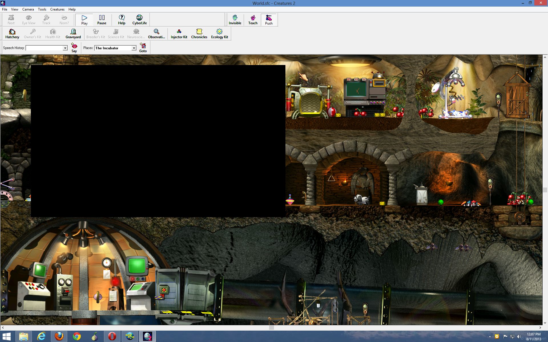Image resolution: width=548 pixels, height=342 pixels.
Task: Click the green ball near the cave
Action: point(441,202)
